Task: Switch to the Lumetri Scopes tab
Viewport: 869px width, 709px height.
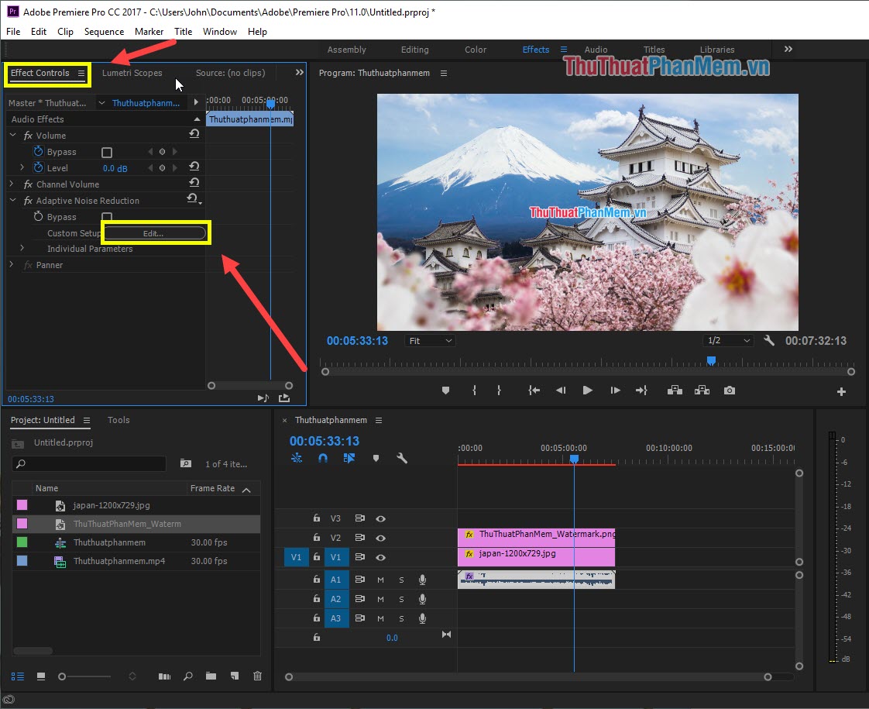Action: coord(132,73)
